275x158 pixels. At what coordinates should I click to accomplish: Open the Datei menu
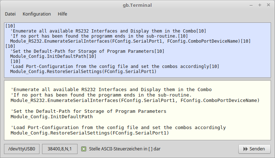coord(10,14)
